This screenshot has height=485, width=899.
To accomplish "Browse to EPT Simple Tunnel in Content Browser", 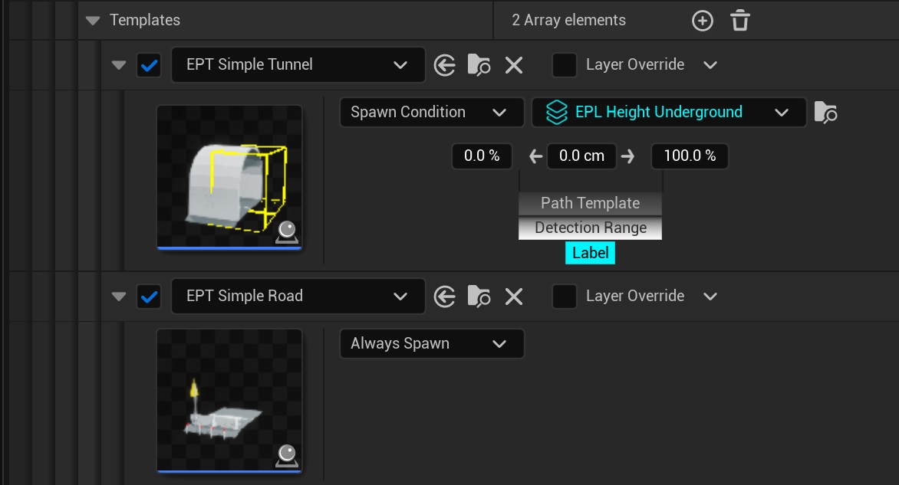I will (x=479, y=65).
